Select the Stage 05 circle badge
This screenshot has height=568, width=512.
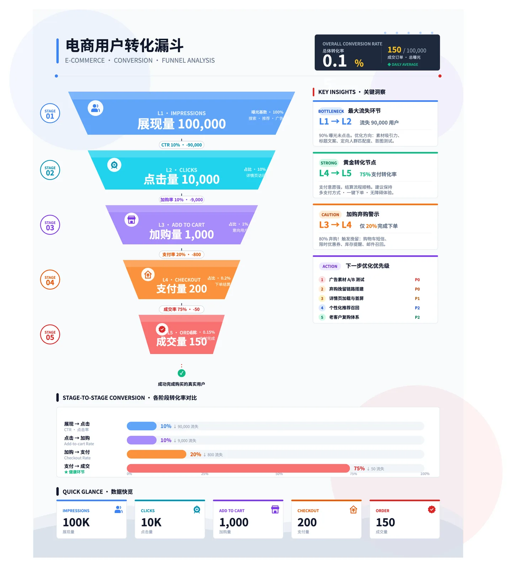50,335
